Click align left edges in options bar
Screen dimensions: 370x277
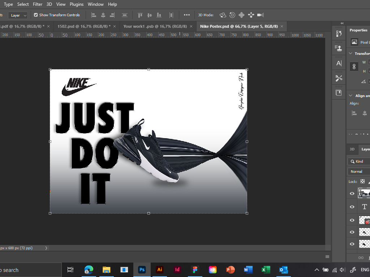click(94, 15)
